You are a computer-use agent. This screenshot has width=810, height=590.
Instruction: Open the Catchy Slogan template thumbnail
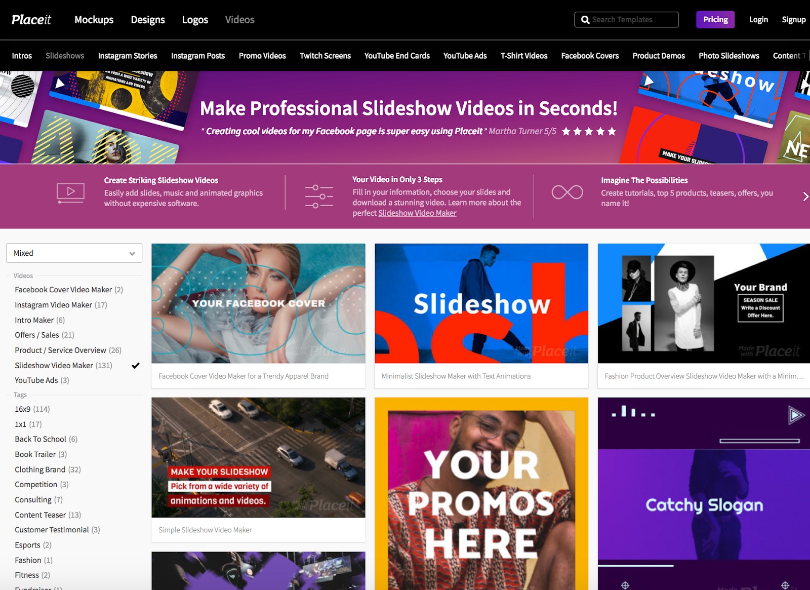coord(704,494)
